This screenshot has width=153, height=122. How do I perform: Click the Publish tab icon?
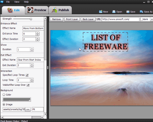(x=54, y=10)
